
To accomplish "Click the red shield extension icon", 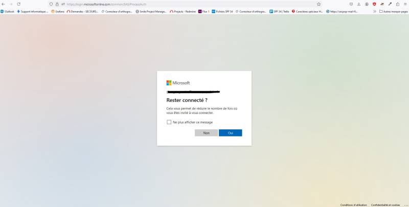I will [374, 4].
